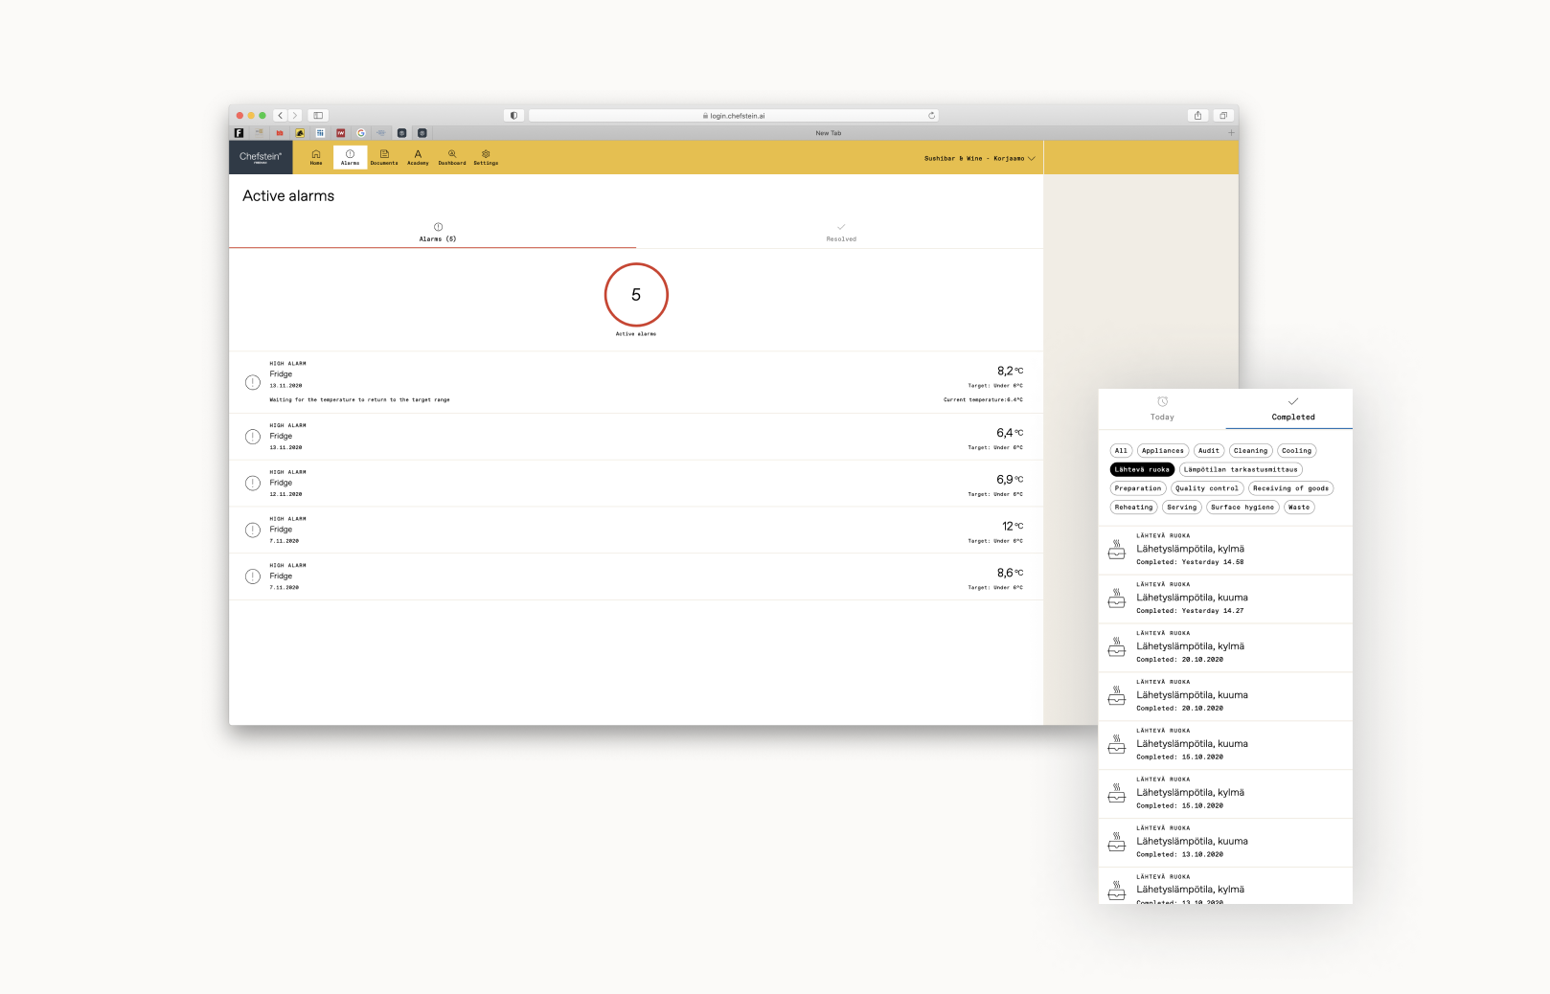Expand Sushibar & Wine - Korjaamo location dropdown
The height and width of the screenshot is (994, 1550).
[x=980, y=158]
